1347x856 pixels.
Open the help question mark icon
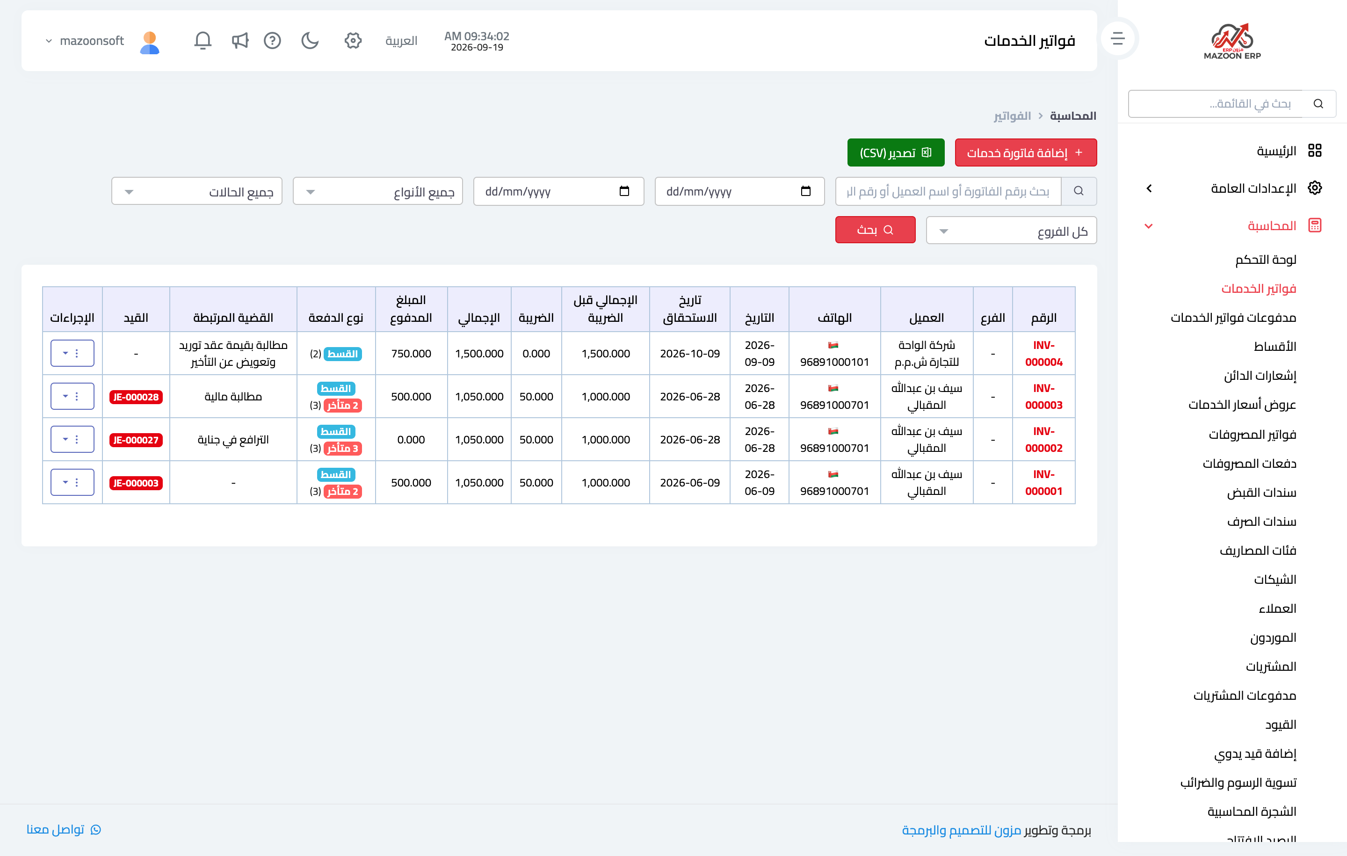272,40
